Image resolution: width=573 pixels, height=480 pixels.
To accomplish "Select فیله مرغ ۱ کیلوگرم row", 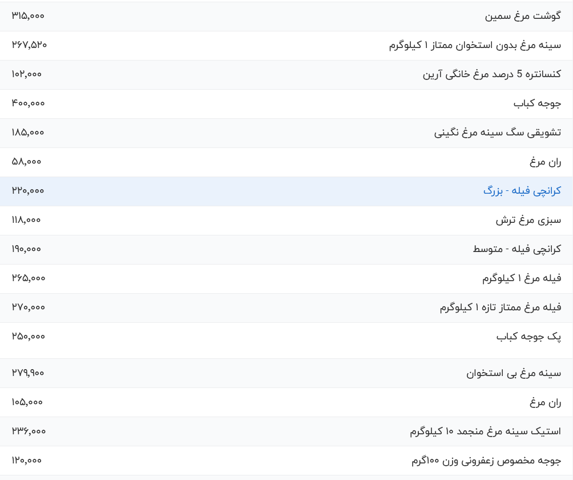I will [x=286, y=278].
